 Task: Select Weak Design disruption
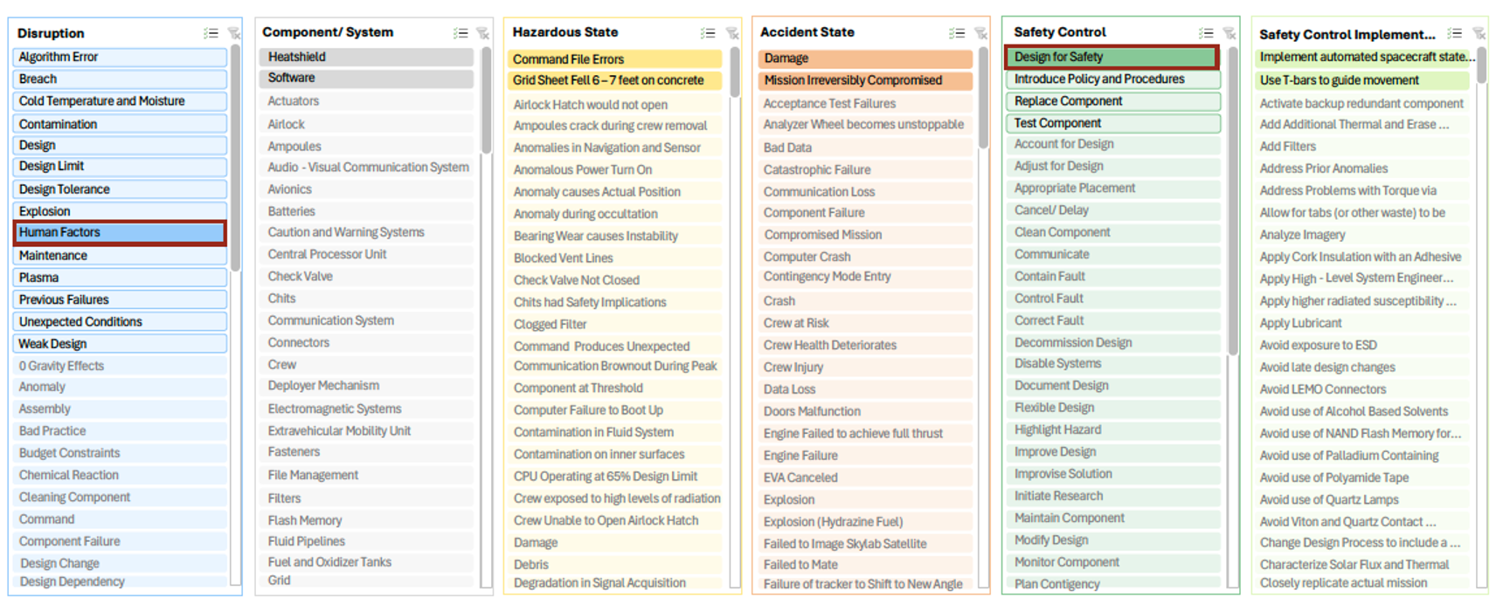pyautogui.click(x=120, y=344)
